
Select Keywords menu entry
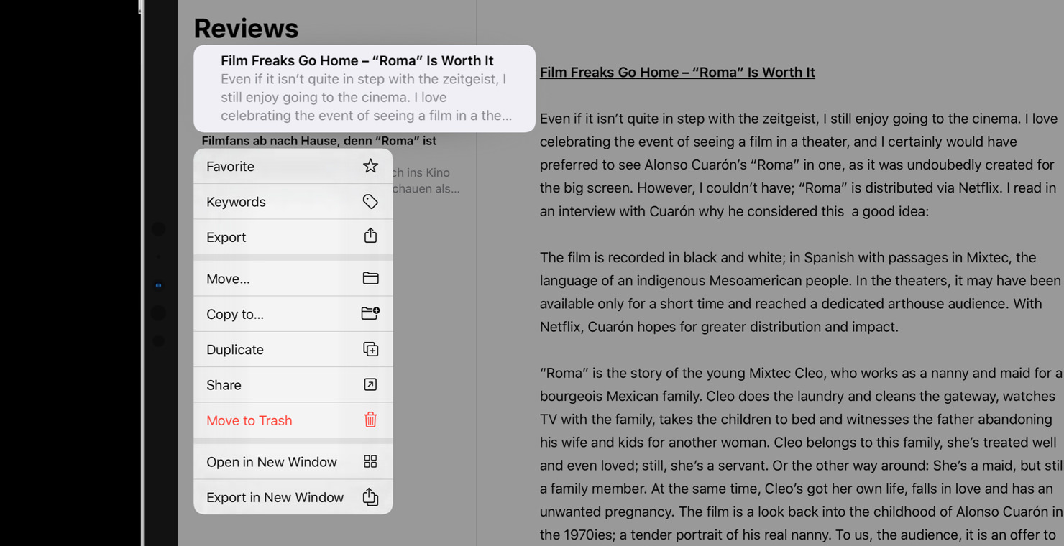coord(293,202)
